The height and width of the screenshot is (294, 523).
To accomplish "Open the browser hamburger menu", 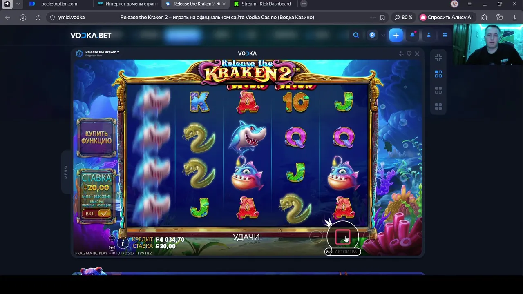I will point(469,4).
